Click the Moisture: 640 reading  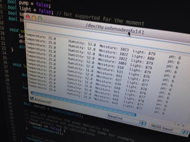(x=108, y=86)
